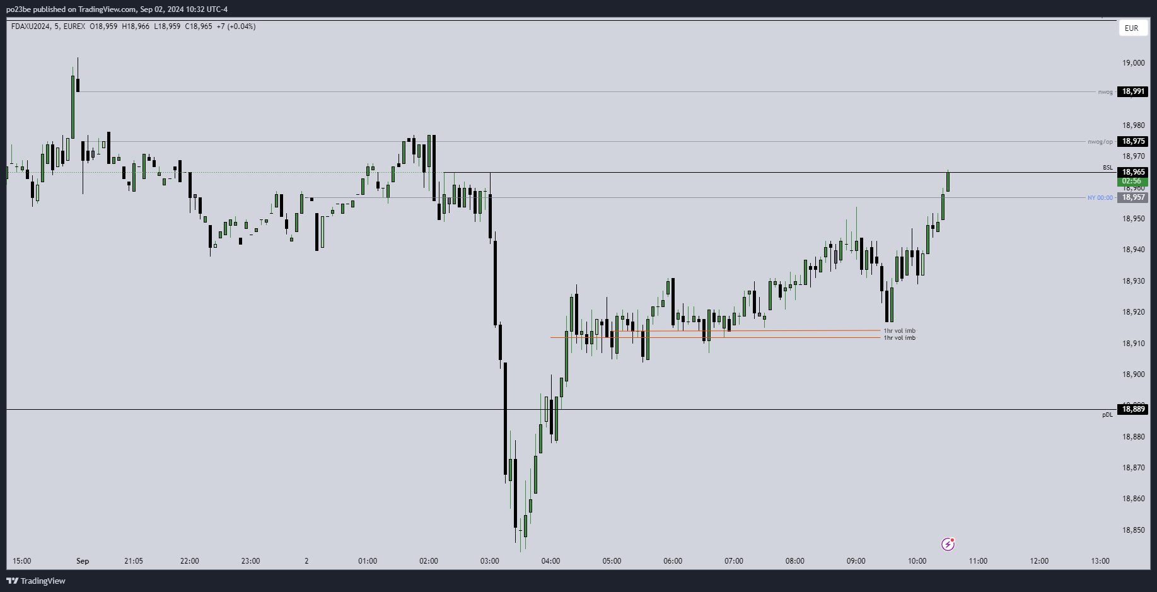This screenshot has width=1157, height=592.
Task: Select the grey 18,957 price label
Action: (x=1133, y=197)
